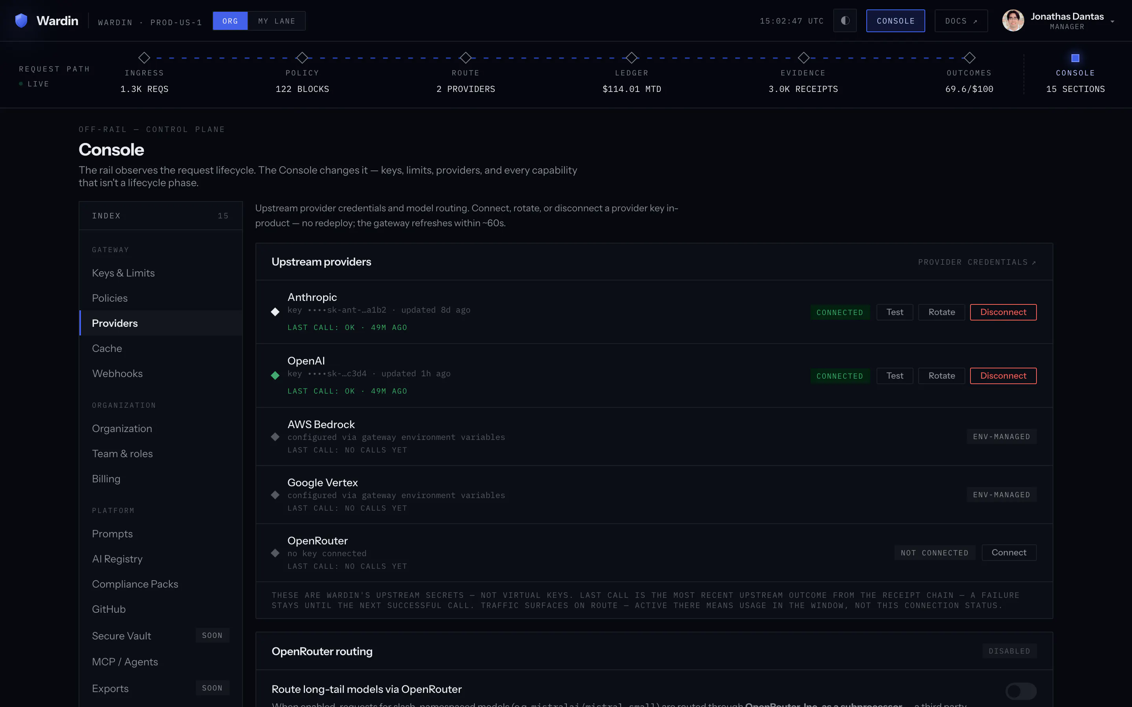Click OpenRouter status diamond
The width and height of the screenshot is (1132, 707).
point(275,553)
